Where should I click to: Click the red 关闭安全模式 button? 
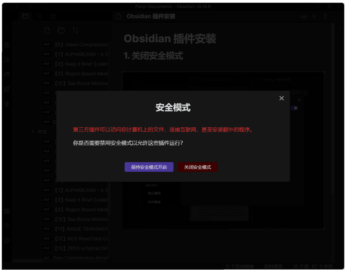[197, 167]
